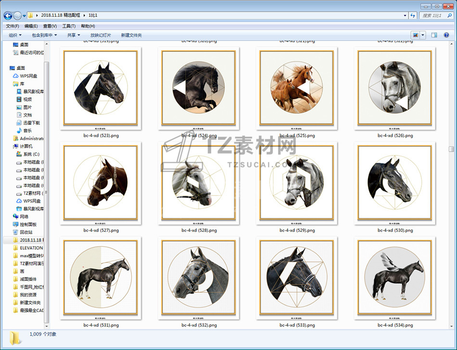Open the 查看(V) menu
Viewport: 457px width, 350px height.
click(x=50, y=26)
